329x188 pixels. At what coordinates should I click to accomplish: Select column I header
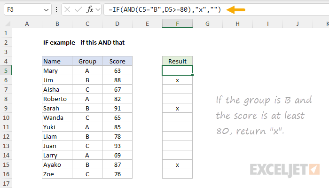coord(268,23)
